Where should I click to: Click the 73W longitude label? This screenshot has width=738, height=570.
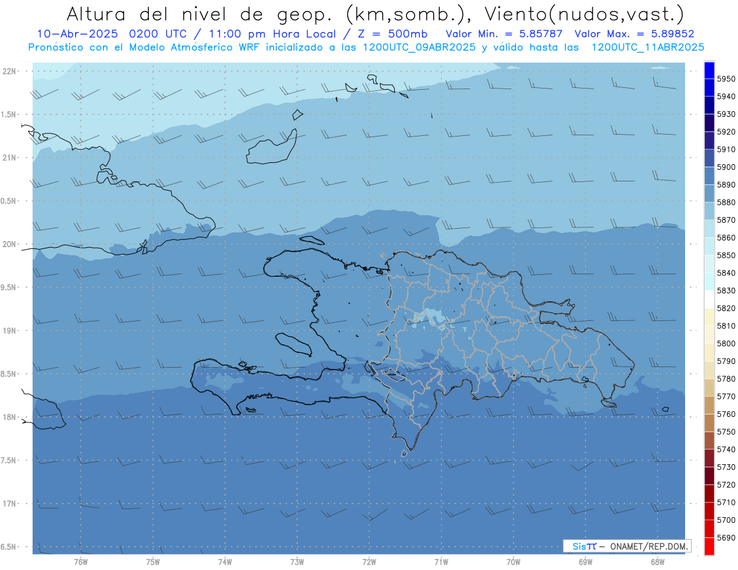tap(297, 561)
